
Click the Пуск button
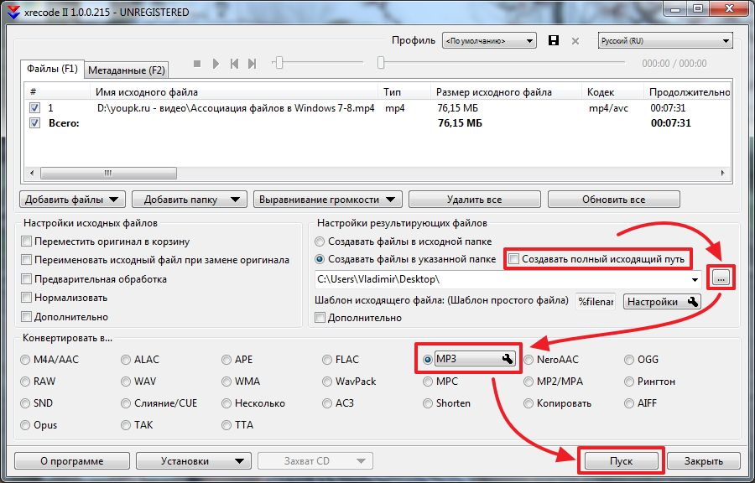[621, 461]
